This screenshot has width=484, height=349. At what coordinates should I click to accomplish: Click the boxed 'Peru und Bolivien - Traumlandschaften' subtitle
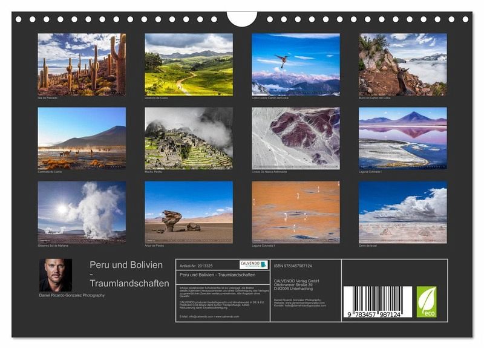pyautogui.click(x=217, y=275)
